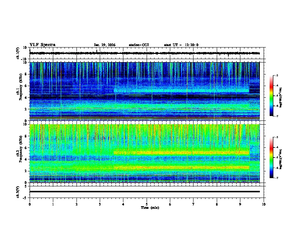Click time axis tick label "5" under the plots
The image size is (297, 229).
147,204
